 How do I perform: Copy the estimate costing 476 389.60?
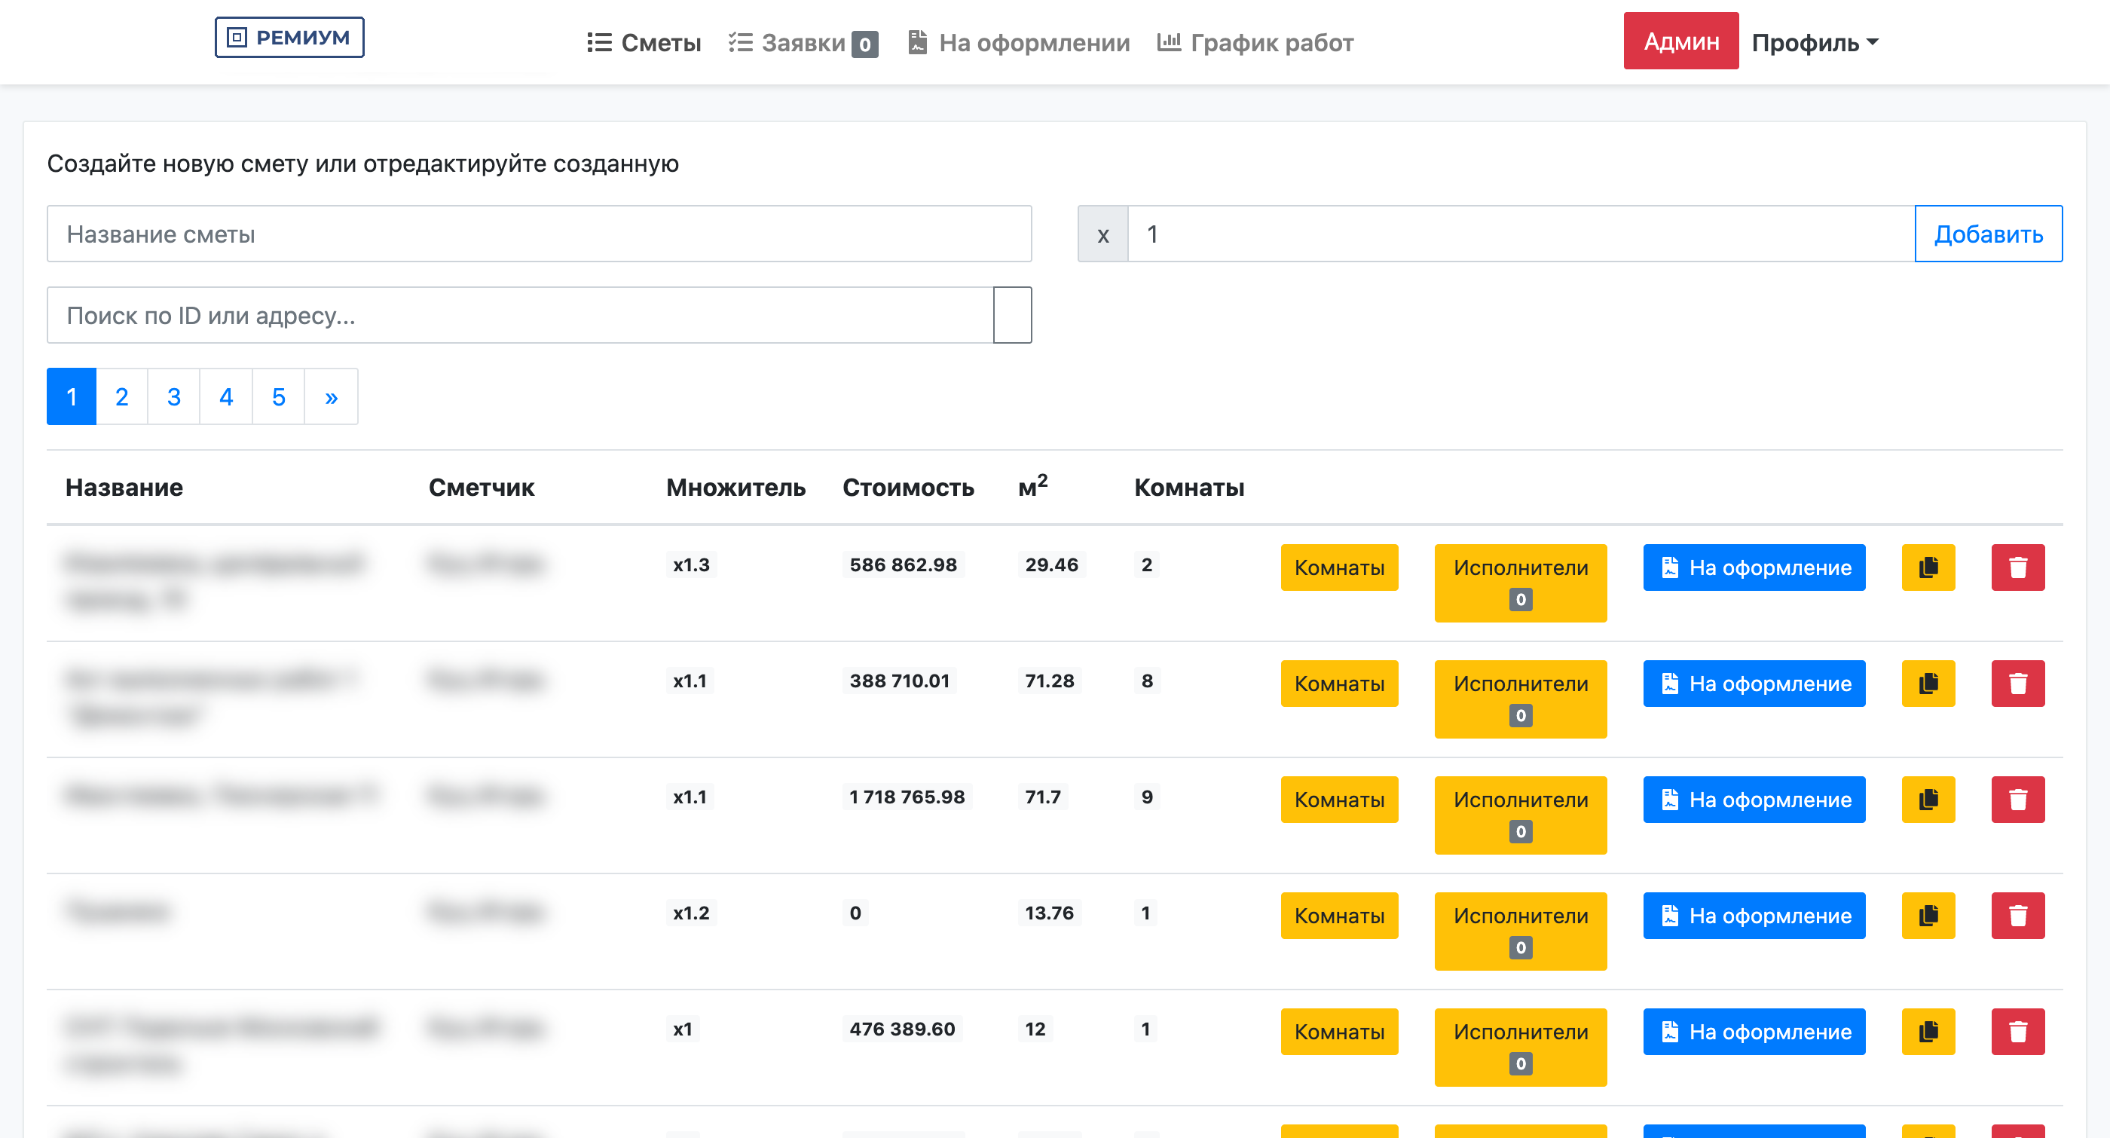click(1928, 1032)
